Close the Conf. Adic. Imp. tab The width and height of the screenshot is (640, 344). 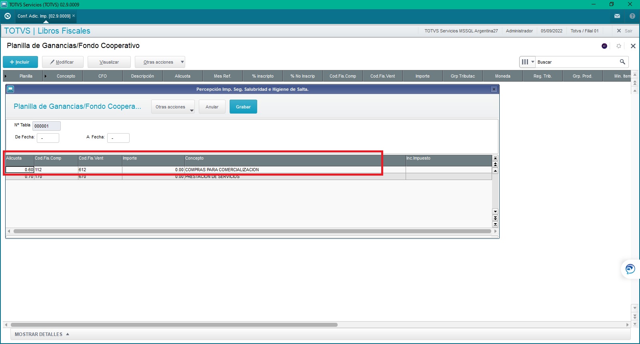tap(74, 16)
